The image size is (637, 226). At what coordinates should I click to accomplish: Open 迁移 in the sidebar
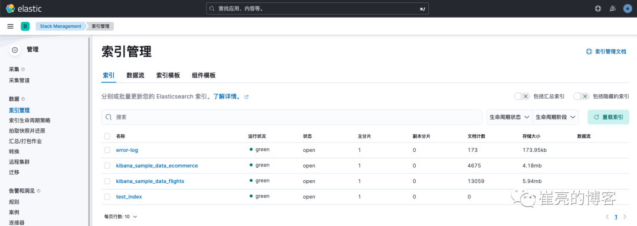click(x=14, y=172)
